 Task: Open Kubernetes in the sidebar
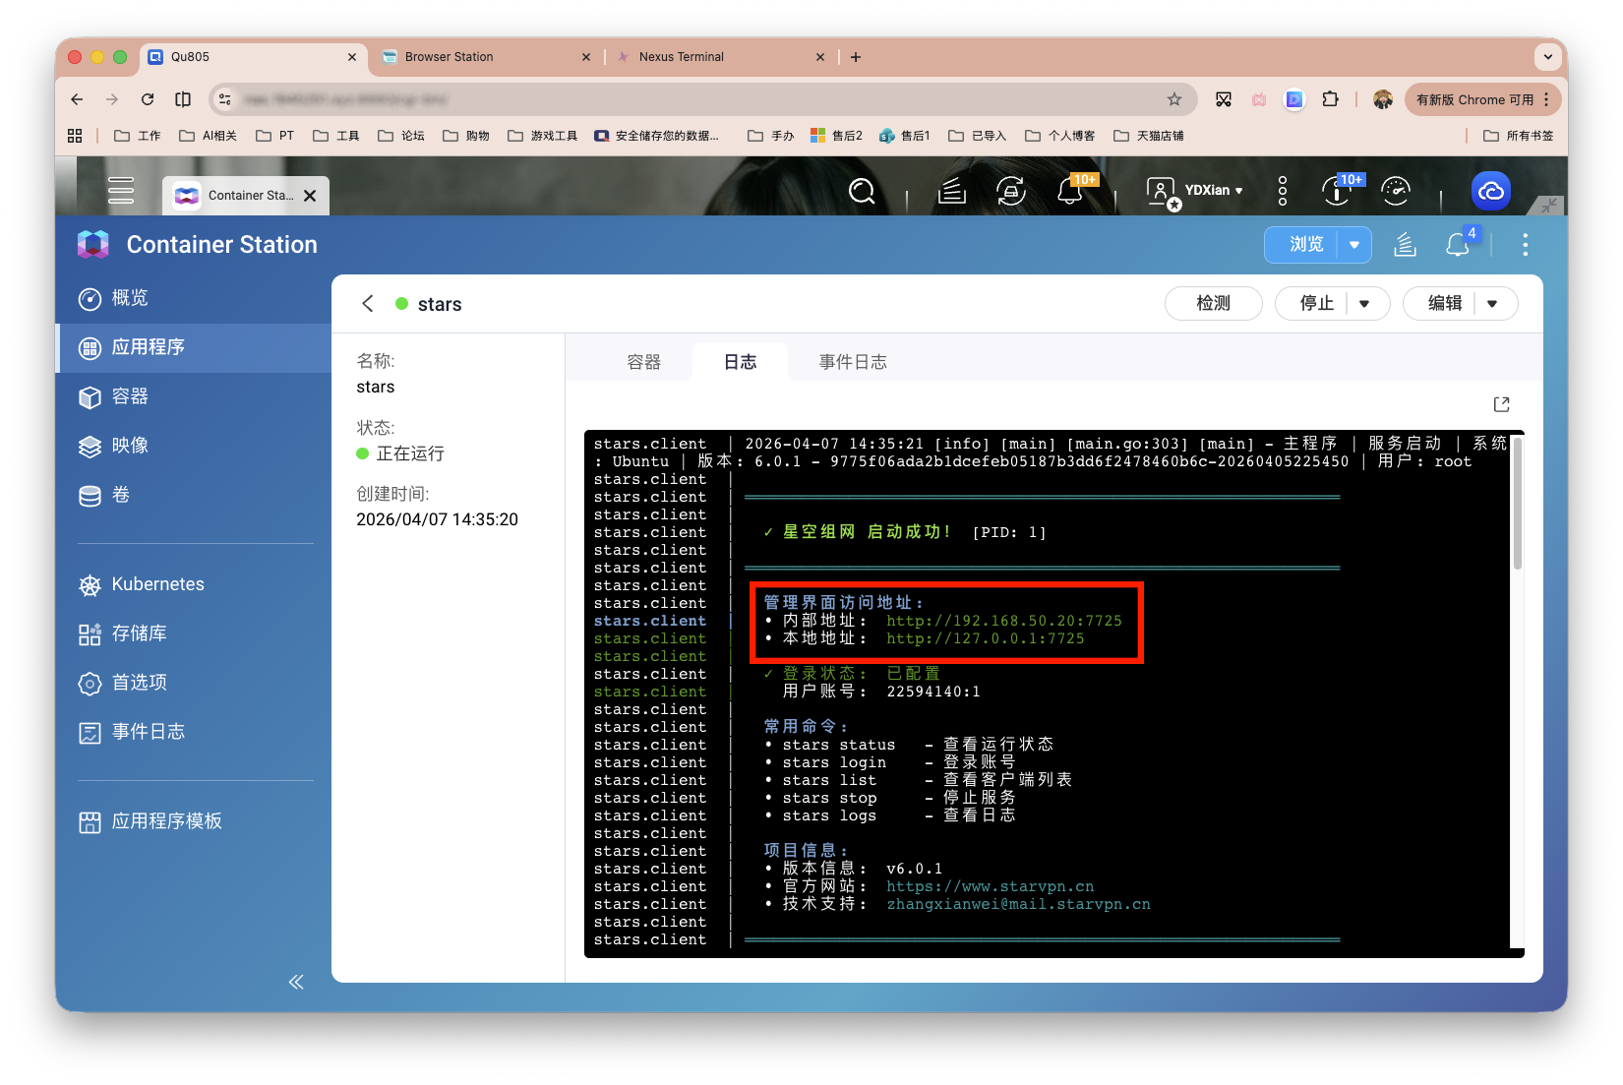[157, 584]
